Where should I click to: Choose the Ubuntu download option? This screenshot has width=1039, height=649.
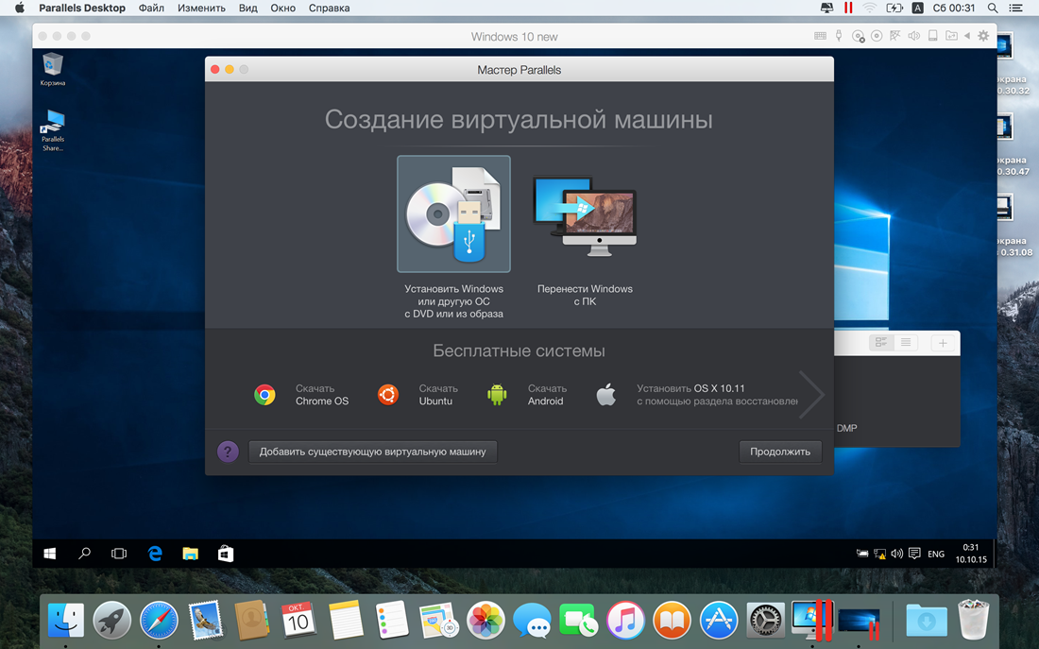388,395
